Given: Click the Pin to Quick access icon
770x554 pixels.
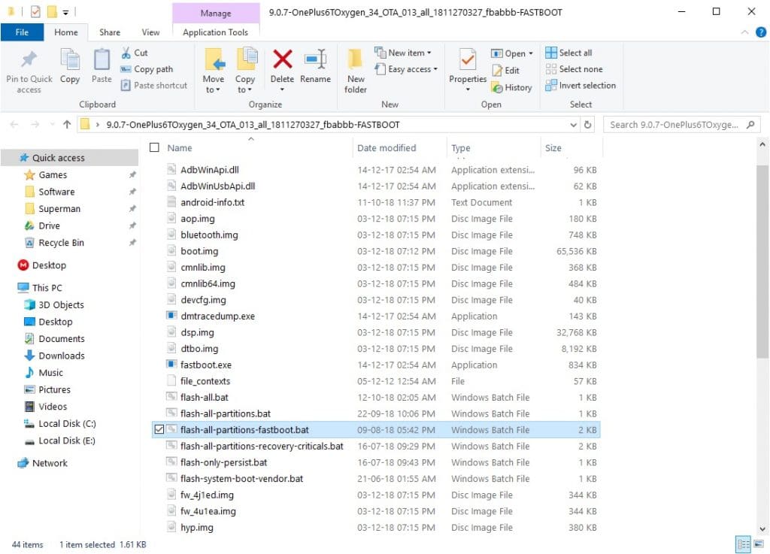Looking at the screenshot, I should coord(29,60).
